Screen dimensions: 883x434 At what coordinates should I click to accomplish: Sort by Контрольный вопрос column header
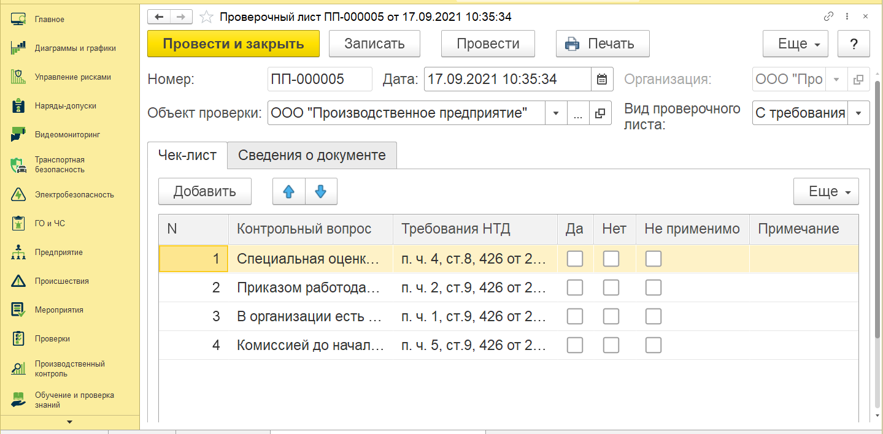(310, 229)
